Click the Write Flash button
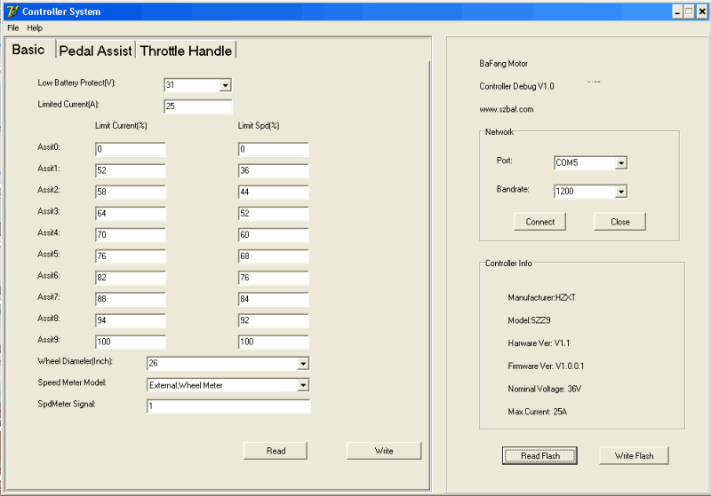This screenshot has height=496, width=711. pos(634,456)
